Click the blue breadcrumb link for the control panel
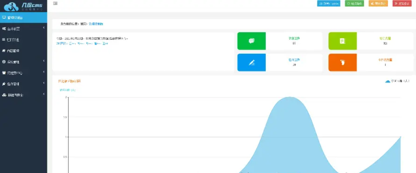Image resolution: width=416 pixels, height=173 pixels. tap(96, 24)
